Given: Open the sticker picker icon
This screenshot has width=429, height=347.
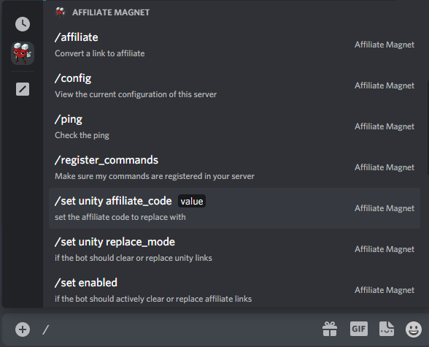Looking at the screenshot, I should (387, 329).
